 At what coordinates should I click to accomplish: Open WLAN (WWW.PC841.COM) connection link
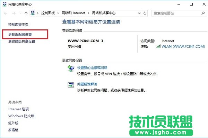click(x=183, y=46)
